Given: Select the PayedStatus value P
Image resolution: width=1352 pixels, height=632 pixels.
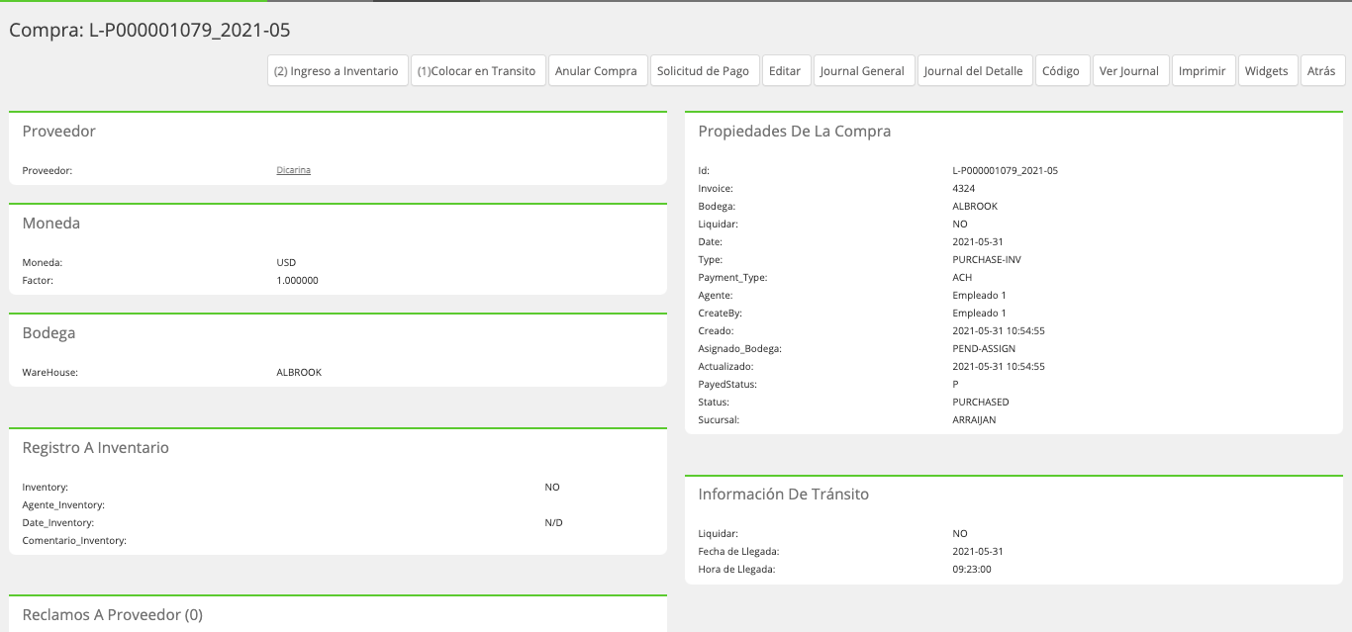Looking at the screenshot, I should 955,384.
